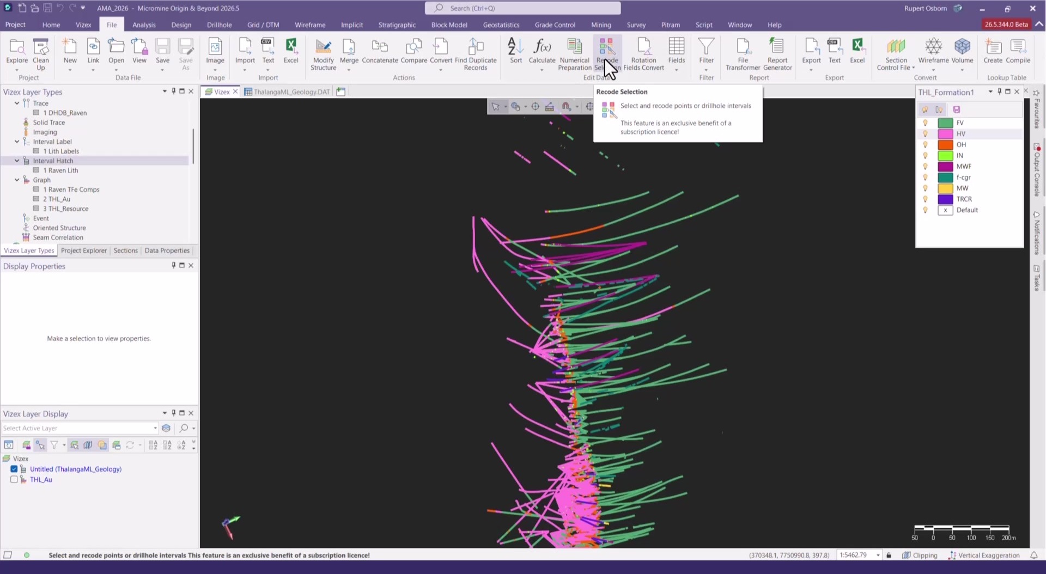Toggle visibility bulb for FV formation
The width and height of the screenshot is (1046, 574).
[x=925, y=123]
